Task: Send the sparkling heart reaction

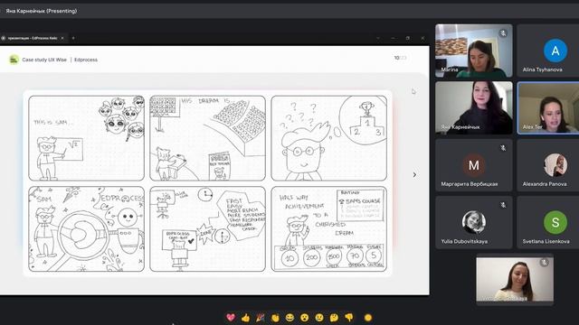Action: (231, 317)
